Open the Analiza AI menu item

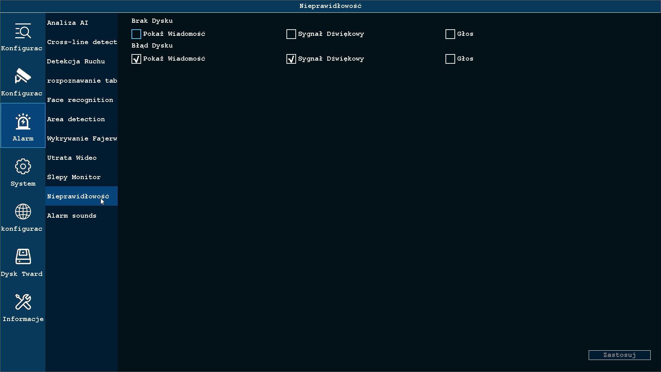coord(82,23)
